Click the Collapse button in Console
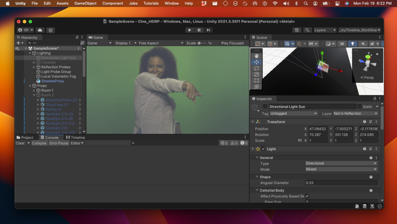 [x=39, y=143]
